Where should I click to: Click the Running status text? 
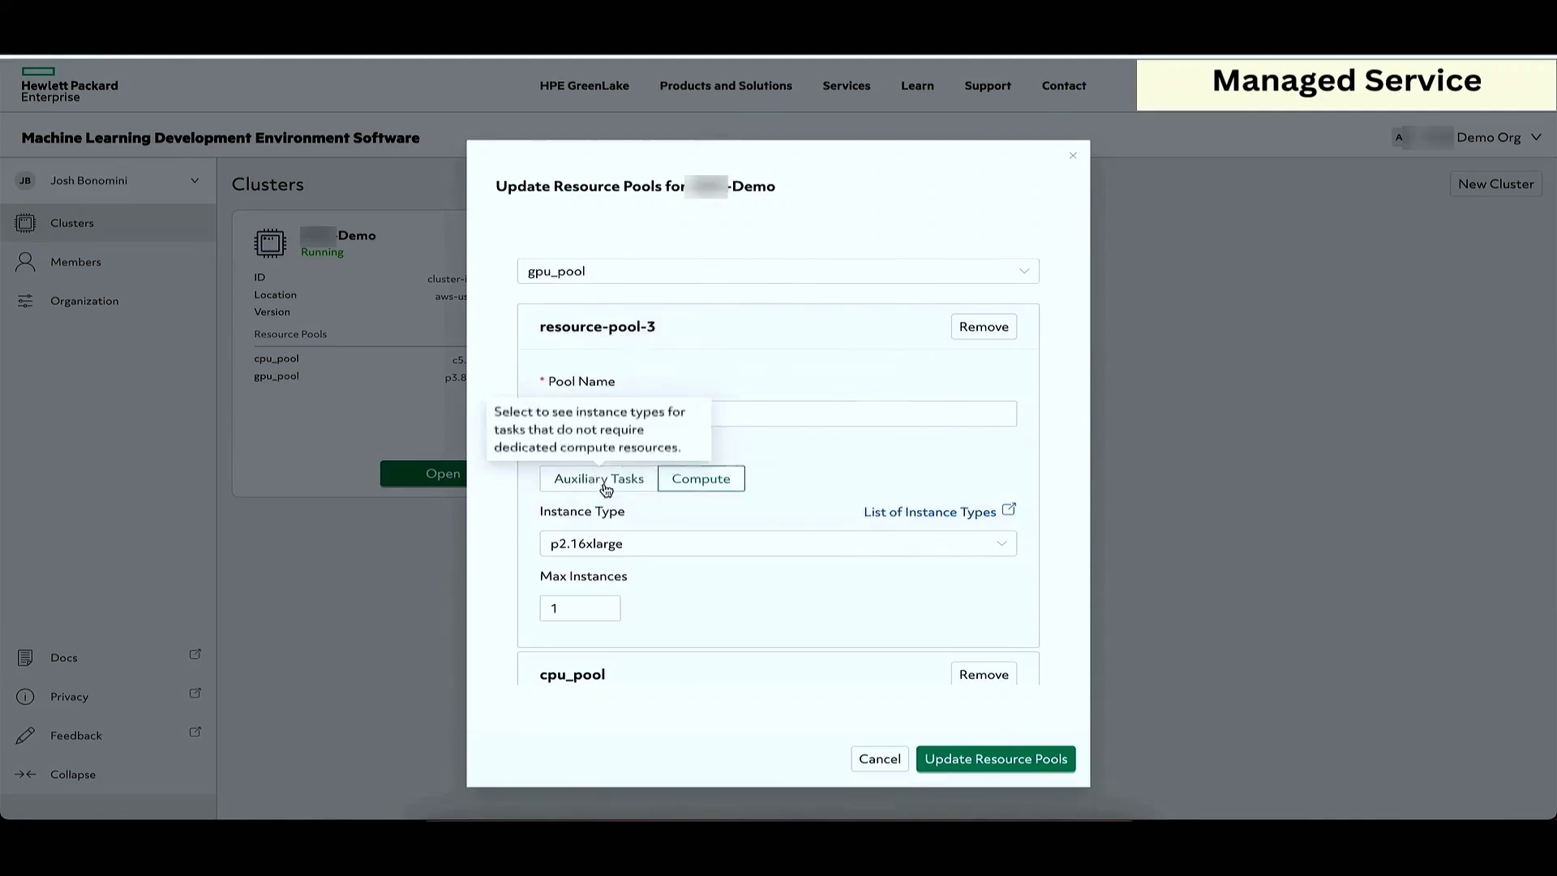[x=322, y=252]
